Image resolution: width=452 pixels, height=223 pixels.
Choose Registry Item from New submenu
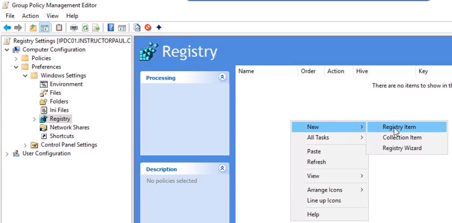click(407, 127)
